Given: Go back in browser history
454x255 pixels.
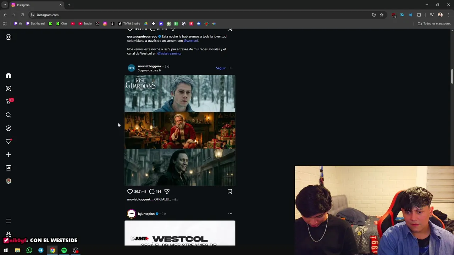Looking at the screenshot, I should click(5, 15).
